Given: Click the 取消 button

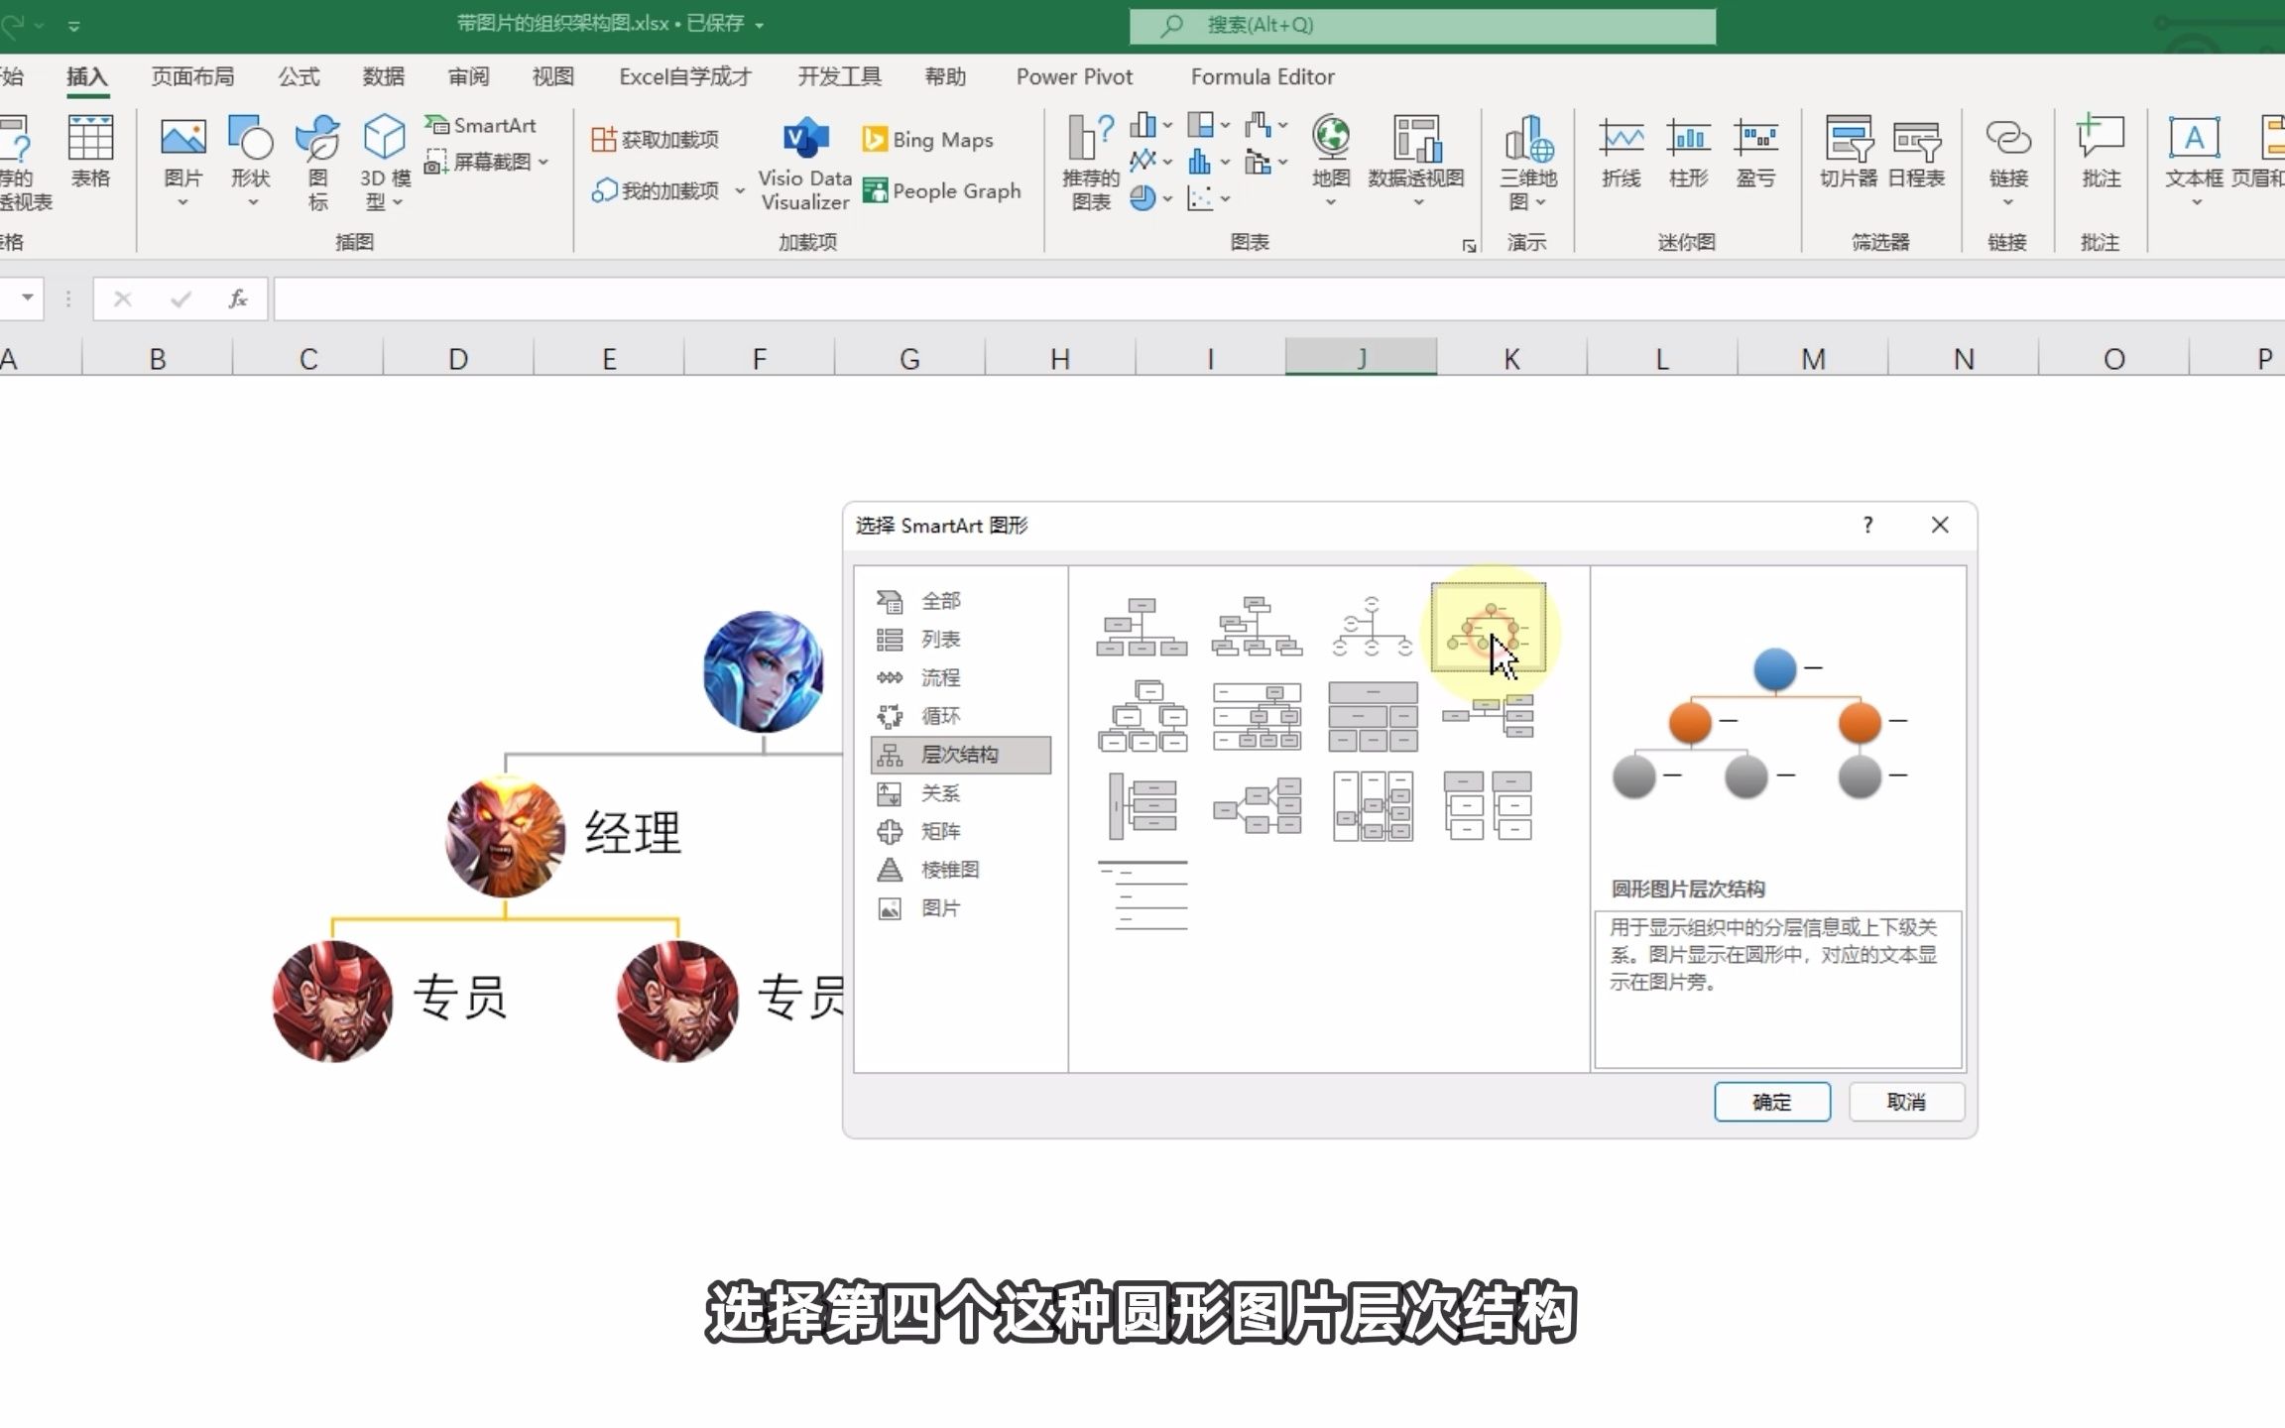Looking at the screenshot, I should (x=1905, y=1102).
